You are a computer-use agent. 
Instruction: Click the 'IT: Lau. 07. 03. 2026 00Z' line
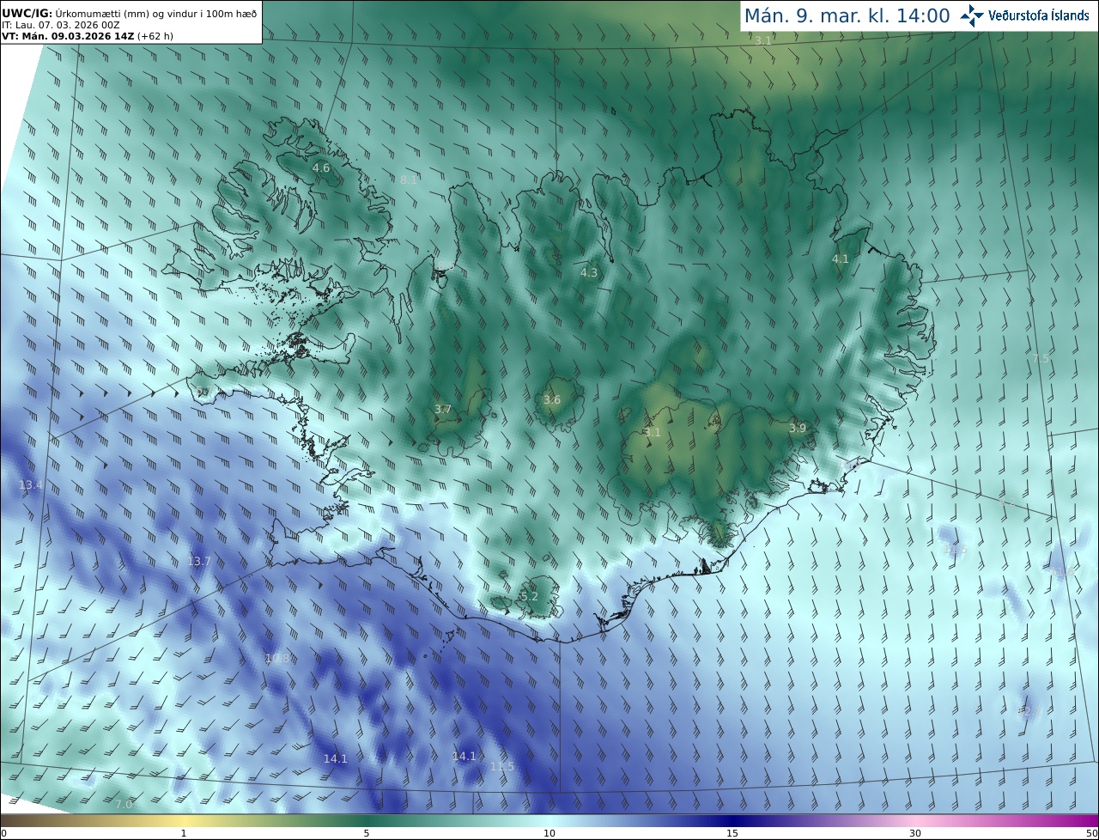click(60, 25)
